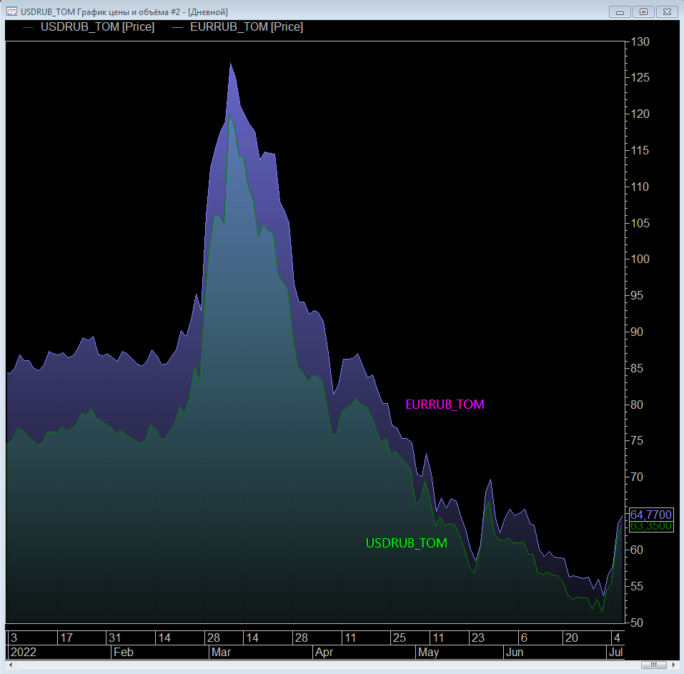Click the 64,7700 current price tag
The width and height of the screenshot is (684, 674).
(x=651, y=515)
